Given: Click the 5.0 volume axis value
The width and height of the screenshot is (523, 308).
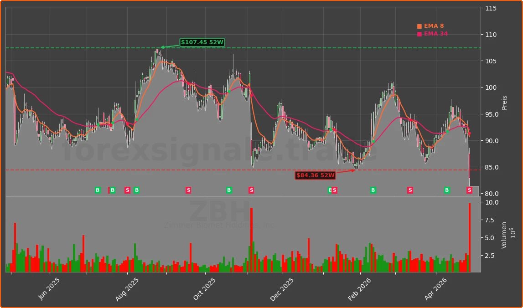Looking at the screenshot, I should [x=490, y=238].
